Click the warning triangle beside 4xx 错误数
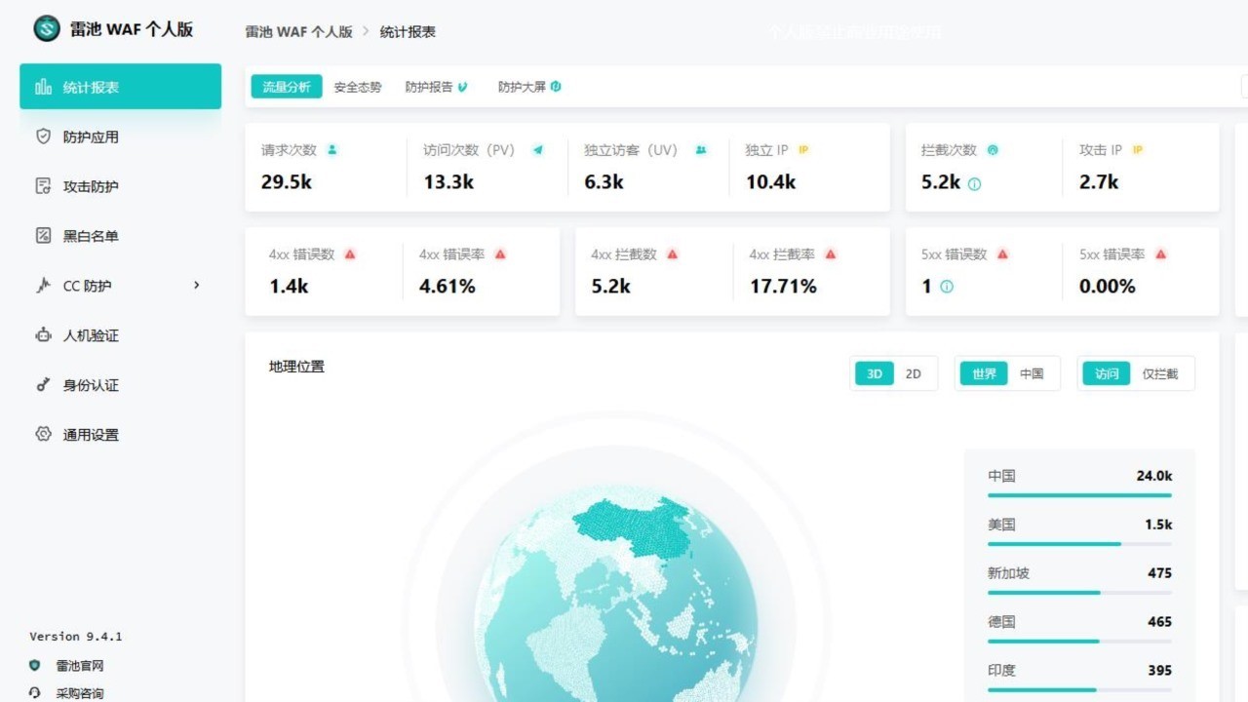This screenshot has height=702, width=1248. coord(350,254)
